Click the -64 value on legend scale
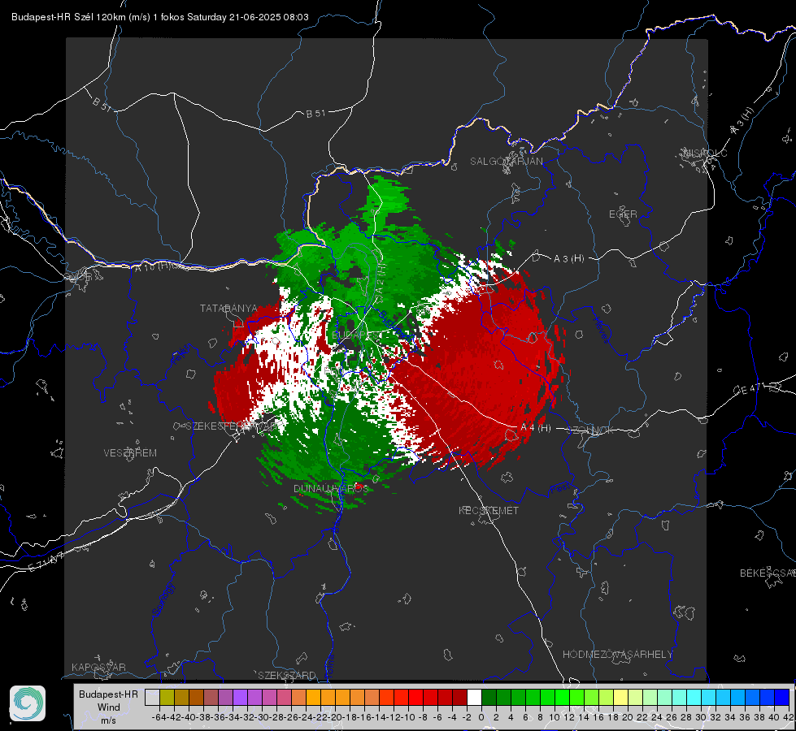796x731 pixels. click(x=159, y=717)
